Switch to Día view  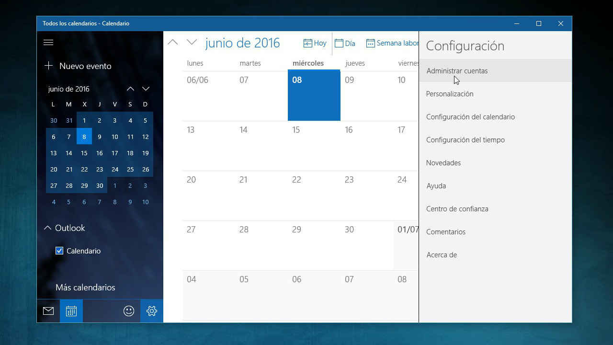pos(345,43)
